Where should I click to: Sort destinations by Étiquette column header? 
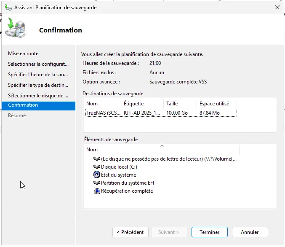(x=142, y=103)
